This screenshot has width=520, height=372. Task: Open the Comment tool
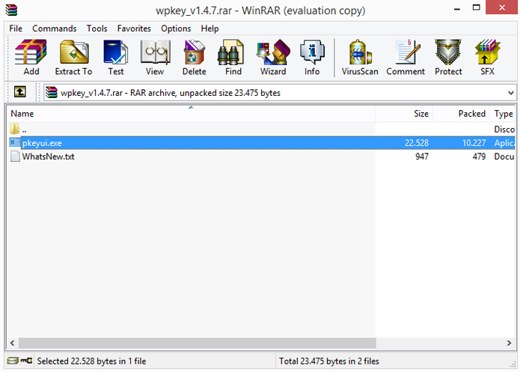[x=406, y=58]
